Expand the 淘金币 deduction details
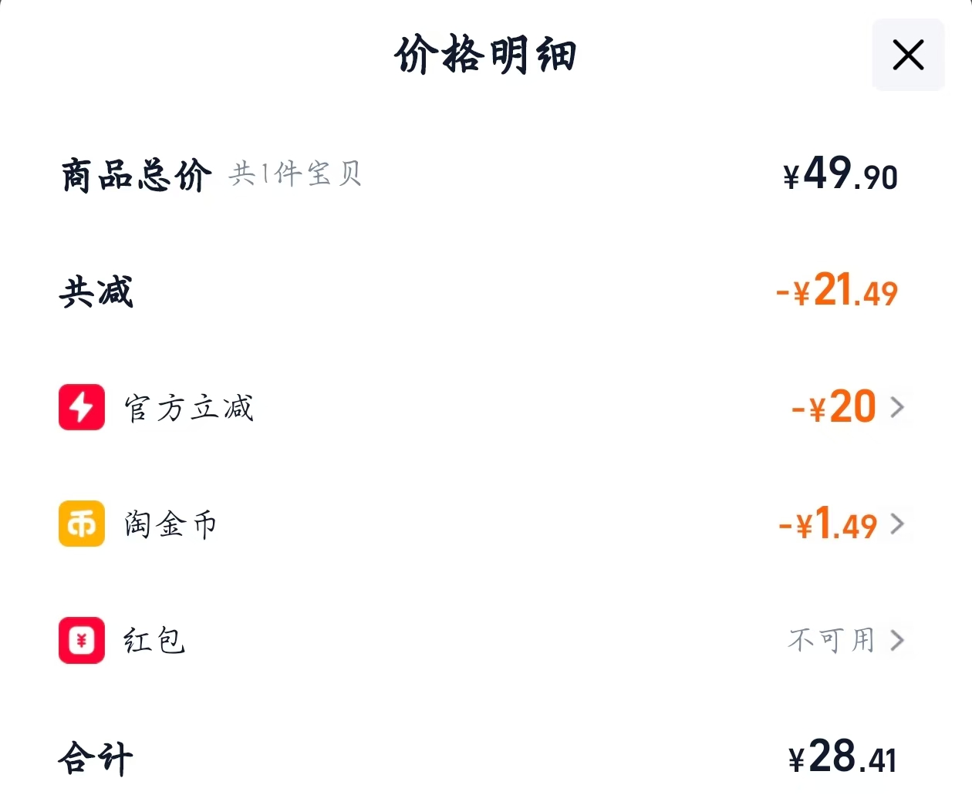Image resolution: width=972 pixels, height=795 pixels. (898, 524)
